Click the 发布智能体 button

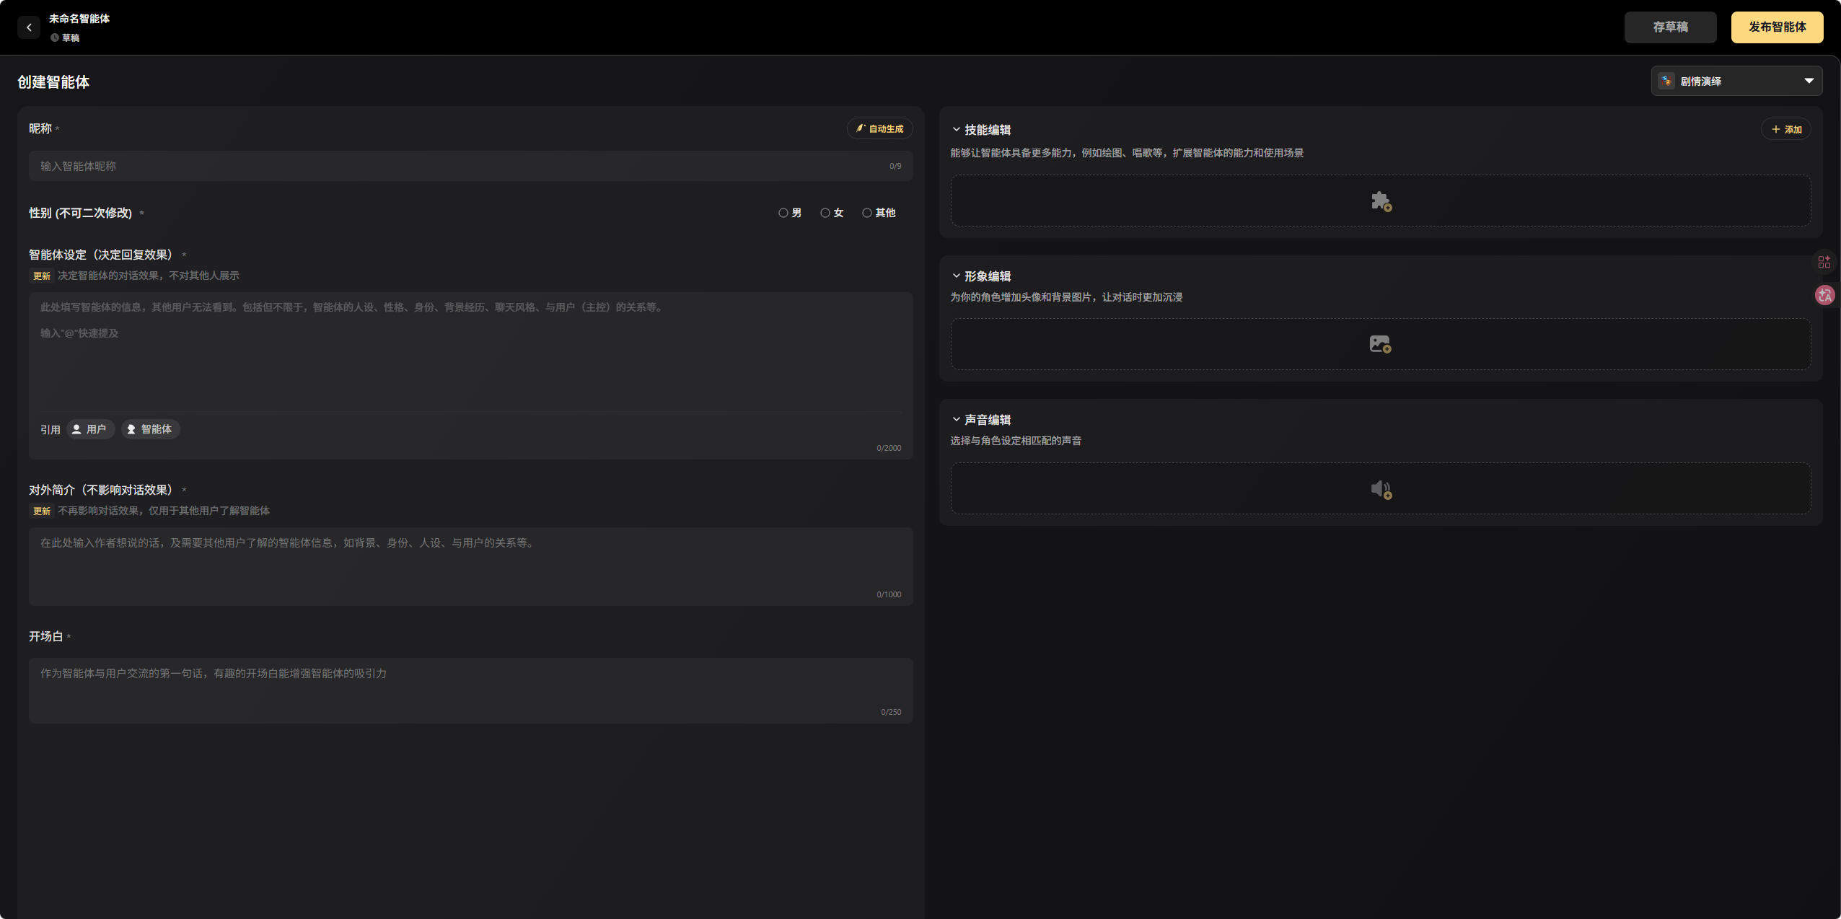[x=1777, y=27]
